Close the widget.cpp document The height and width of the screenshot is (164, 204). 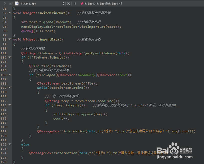(68, 4)
